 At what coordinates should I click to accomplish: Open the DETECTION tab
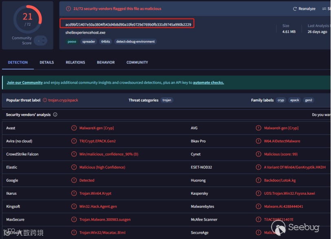click(18, 62)
